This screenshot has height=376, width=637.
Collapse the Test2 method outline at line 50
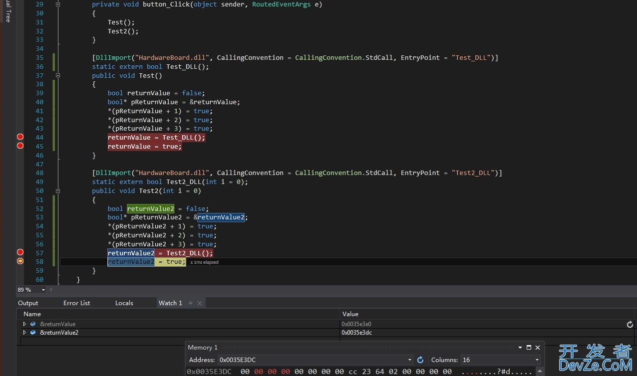point(58,190)
